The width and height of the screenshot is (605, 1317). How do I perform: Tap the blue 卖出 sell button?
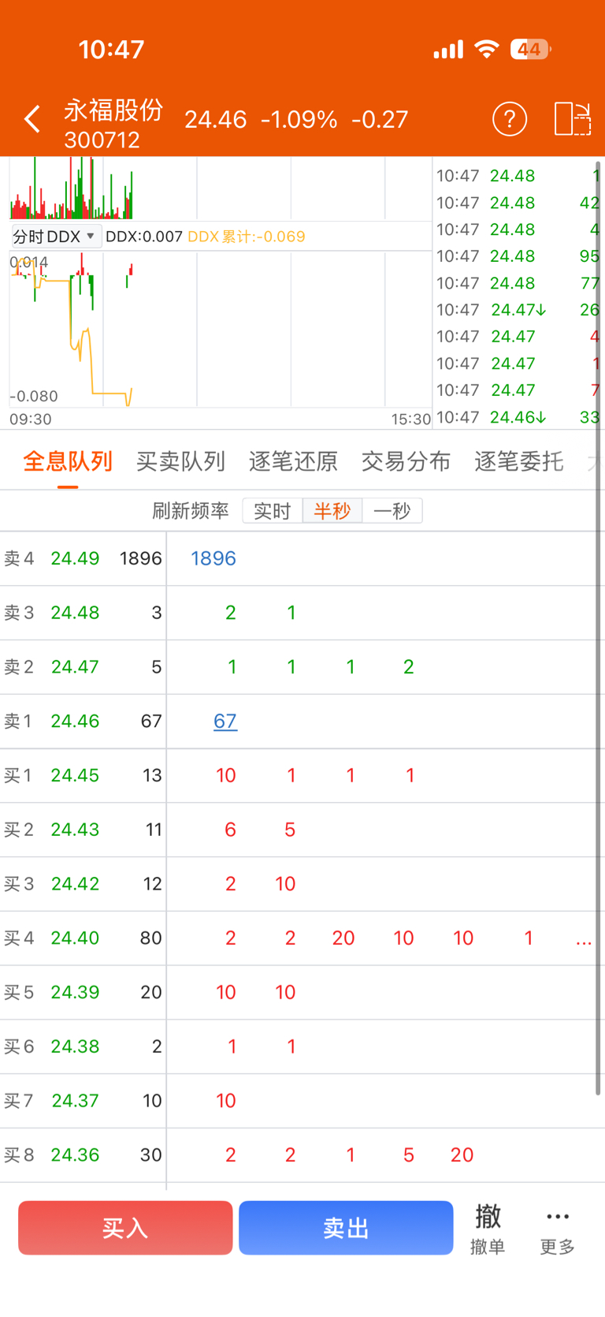point(346,1228)
